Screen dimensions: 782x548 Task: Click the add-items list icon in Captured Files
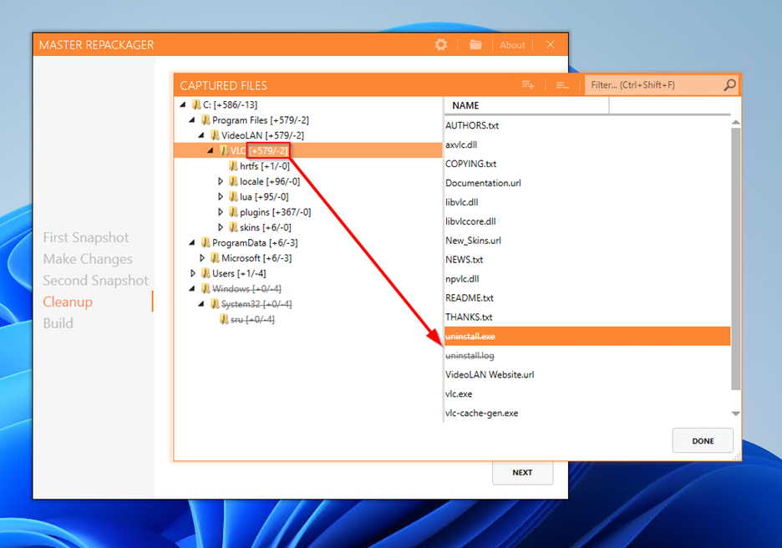pos(528,85)
